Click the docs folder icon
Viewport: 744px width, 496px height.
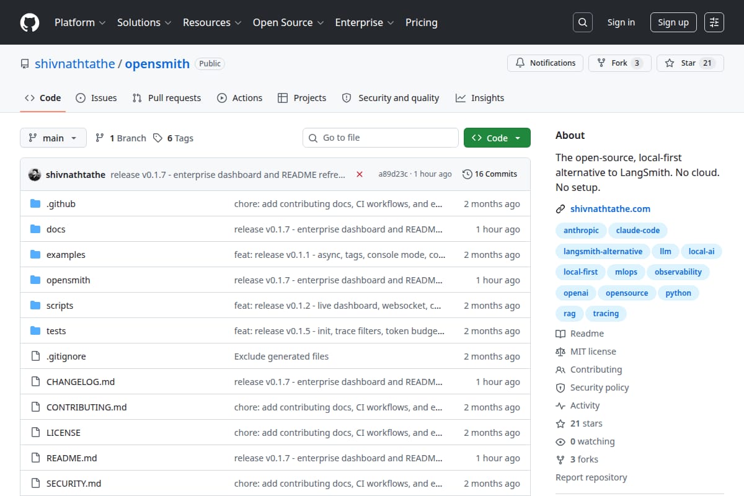35,229
